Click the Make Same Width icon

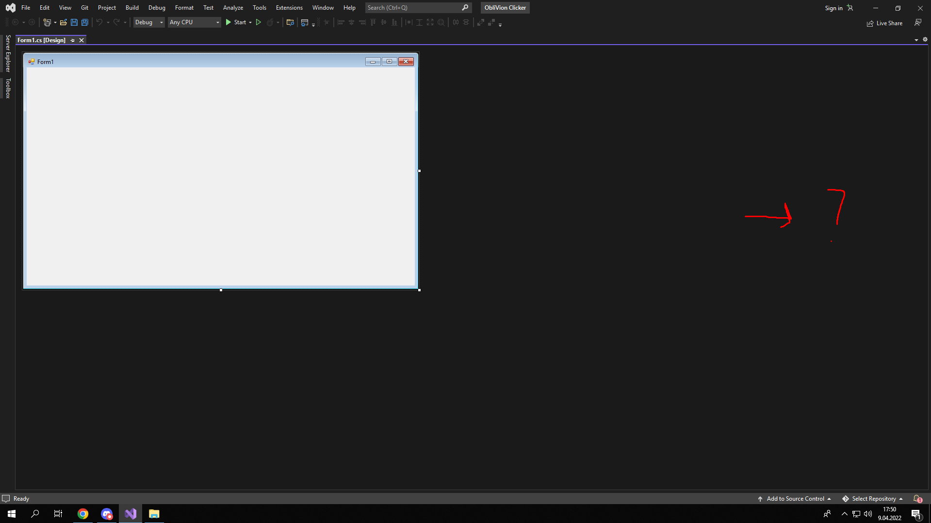[x=408, y=22]
